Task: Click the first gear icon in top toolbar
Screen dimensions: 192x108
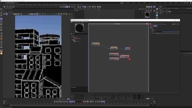Action: click(98, 7)
